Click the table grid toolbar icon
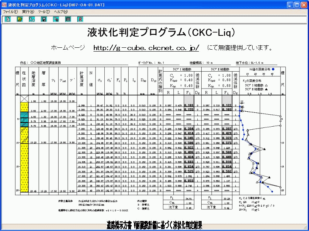The height and width of the screenshot is (231, 309). (x=68, y=19)
